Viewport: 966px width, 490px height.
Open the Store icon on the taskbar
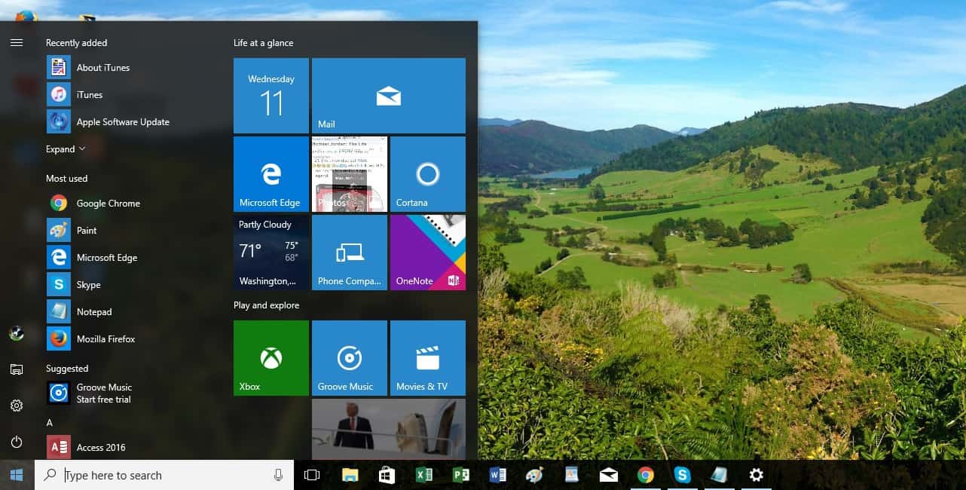coord(387,475)
